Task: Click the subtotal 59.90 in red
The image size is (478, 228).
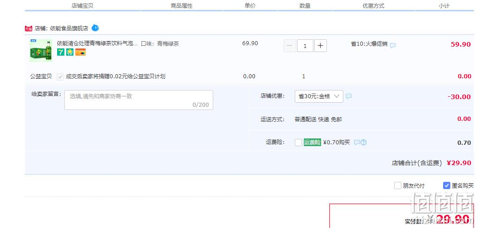Action: coord(461,44)
